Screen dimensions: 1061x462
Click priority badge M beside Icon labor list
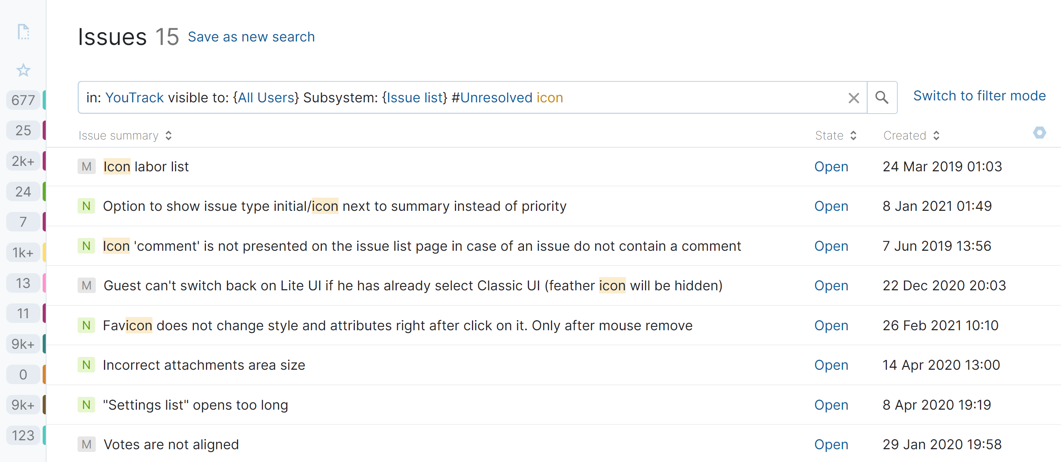coord(86,167)
